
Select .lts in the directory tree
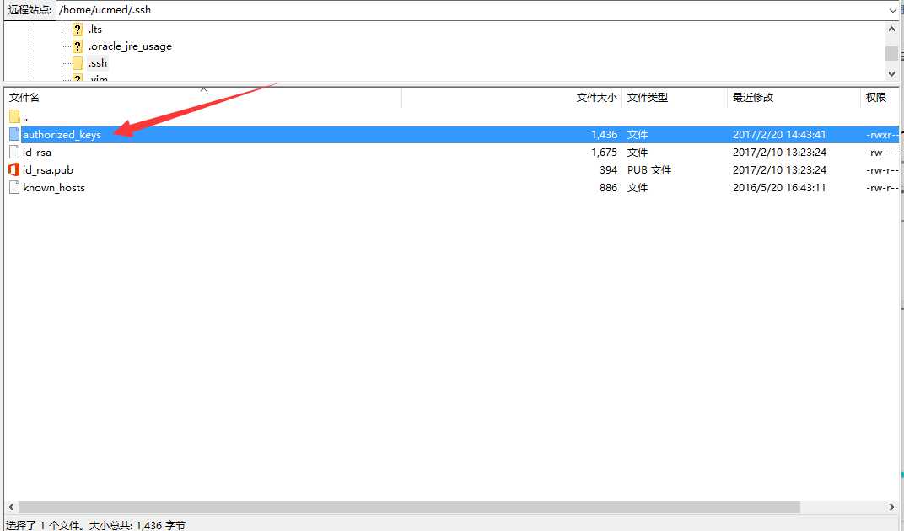click(95, 29)
